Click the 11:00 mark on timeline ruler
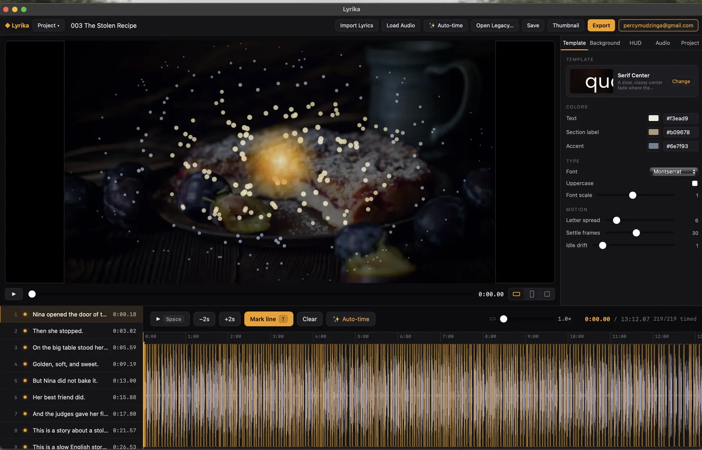 click(x=619, y=336)
